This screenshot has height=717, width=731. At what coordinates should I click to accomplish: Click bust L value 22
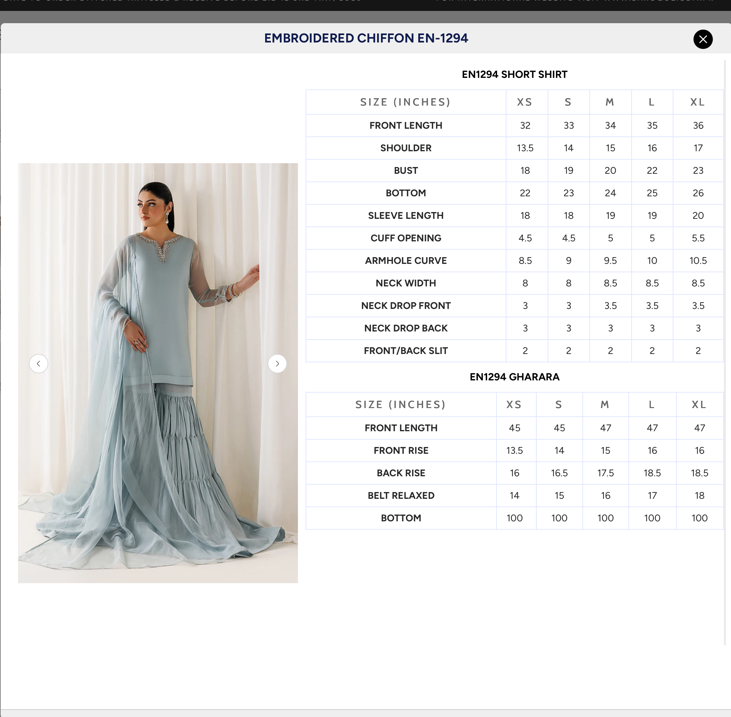pos(652,171)
